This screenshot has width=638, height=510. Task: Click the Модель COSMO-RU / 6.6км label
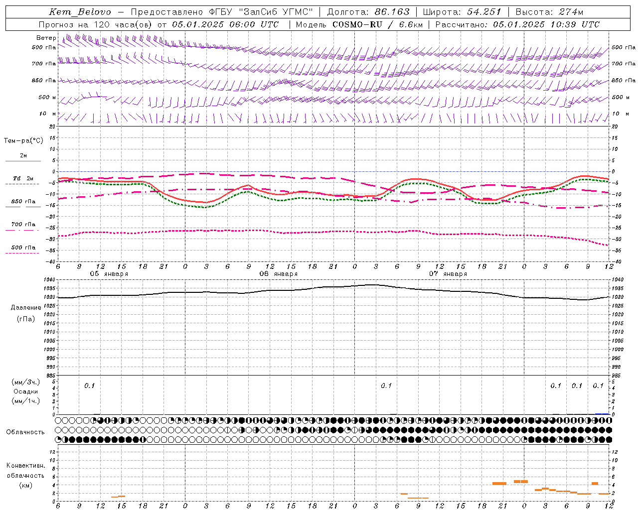click(x=359, y=24)
